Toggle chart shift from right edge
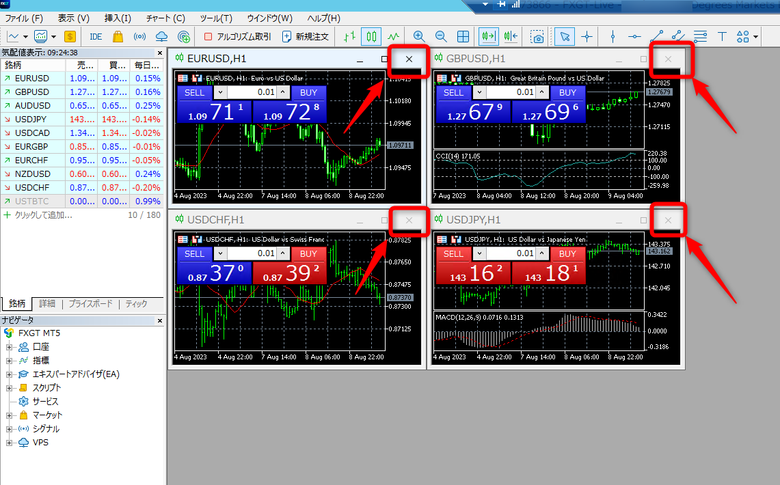 tap(511, 37)
